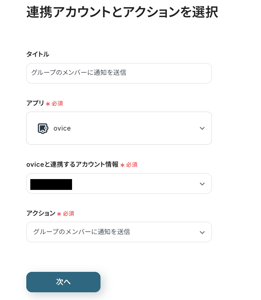This screenshot has width=261, height=300.
Task: Click the 必須 text beside アカウント情報
Action: [132, 165]
